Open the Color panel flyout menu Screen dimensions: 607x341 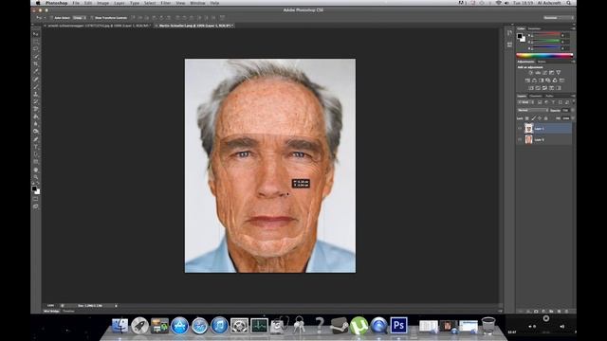pos(573,28)
